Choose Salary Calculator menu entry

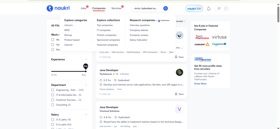click(x=138, y=40)
